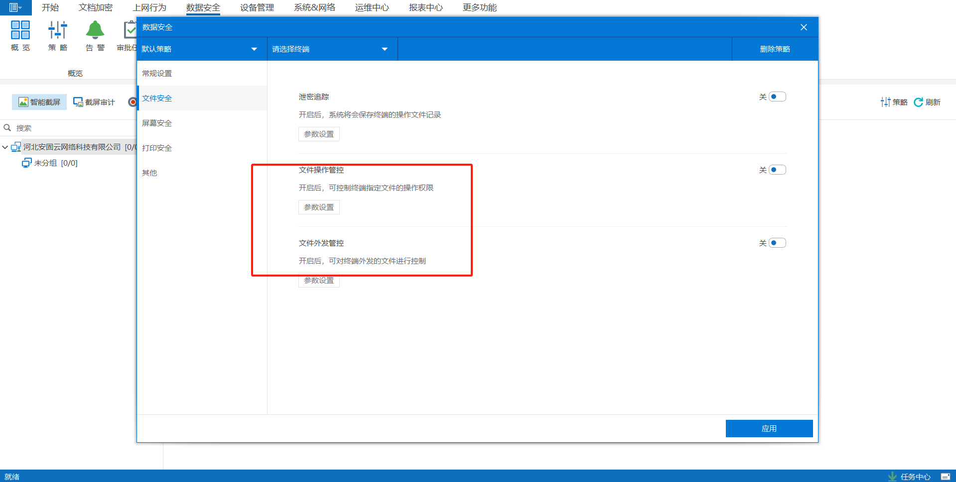The image size is (956, 482).
Task: Turn on the 文件外发管控 switch
Action: point(777,243)
